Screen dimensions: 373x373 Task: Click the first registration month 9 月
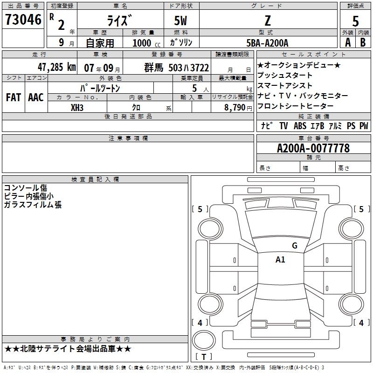(x=66, y=42)
